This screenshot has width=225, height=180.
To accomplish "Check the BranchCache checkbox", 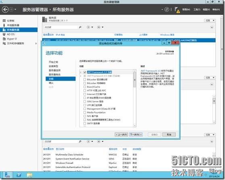I will (x=85, y=87).
